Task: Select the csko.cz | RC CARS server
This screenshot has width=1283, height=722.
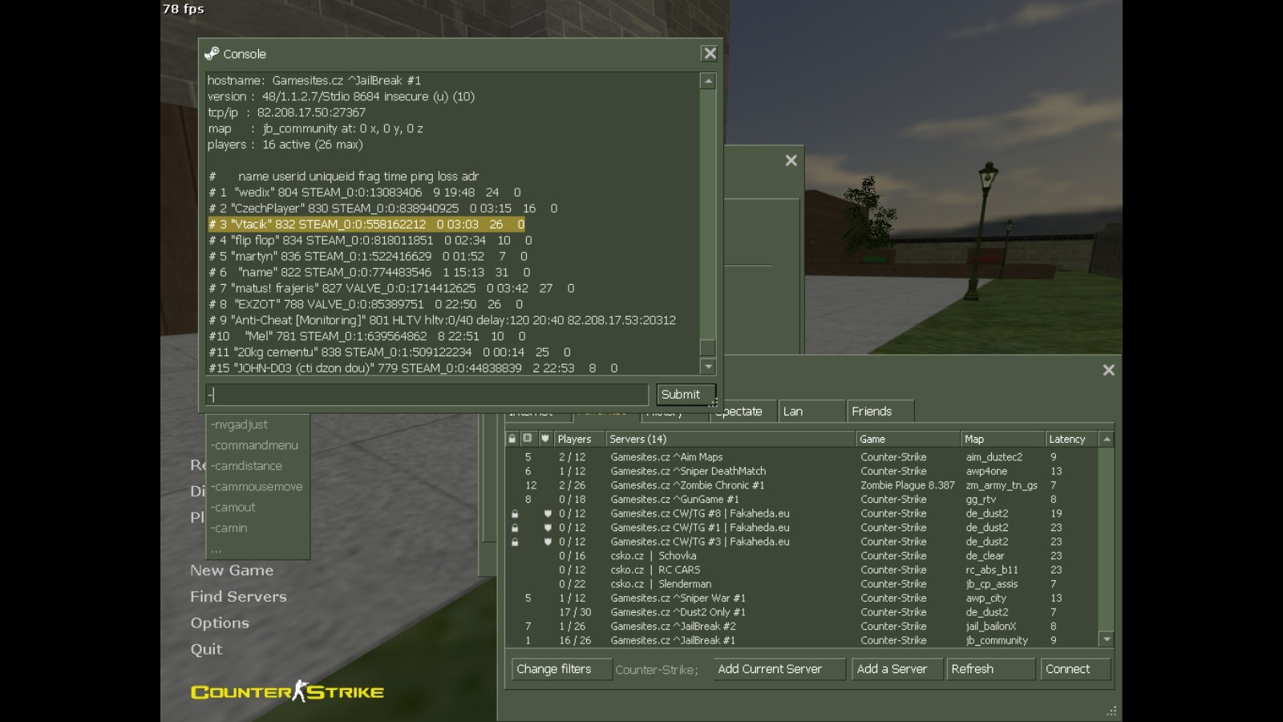Action: click(802, 570)
